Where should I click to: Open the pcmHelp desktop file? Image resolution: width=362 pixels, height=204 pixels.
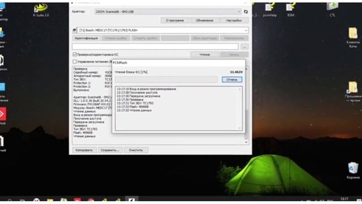pos(270,10)
